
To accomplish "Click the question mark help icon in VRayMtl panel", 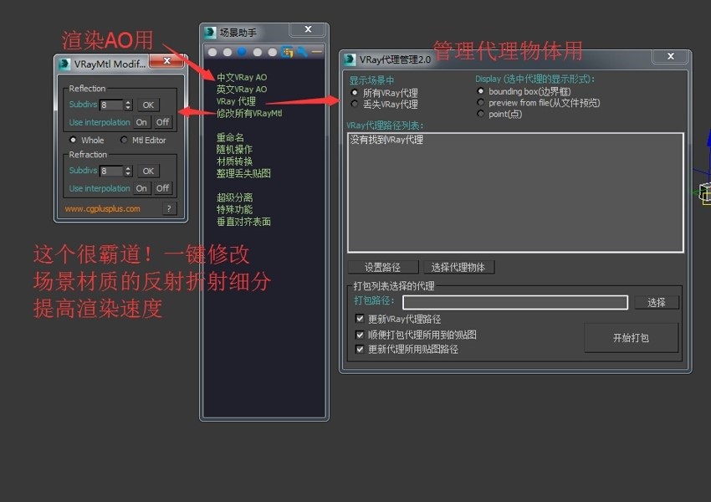I will (169, 208).
